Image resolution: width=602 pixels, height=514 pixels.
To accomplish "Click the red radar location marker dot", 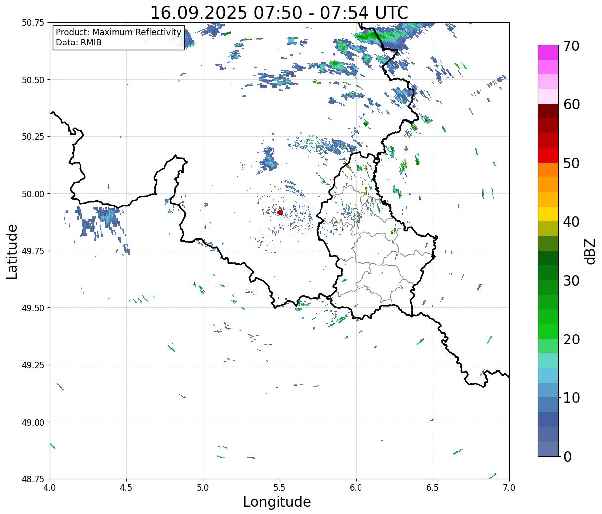I will (281, 212).
